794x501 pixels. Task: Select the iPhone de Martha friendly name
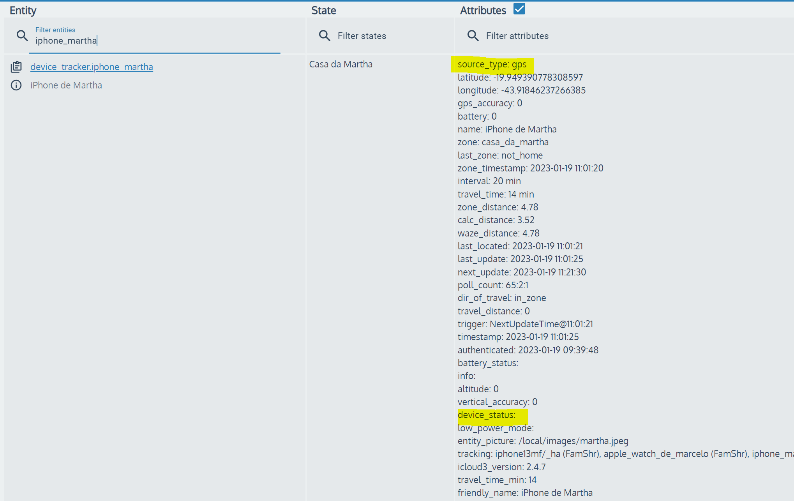(66, 85)
